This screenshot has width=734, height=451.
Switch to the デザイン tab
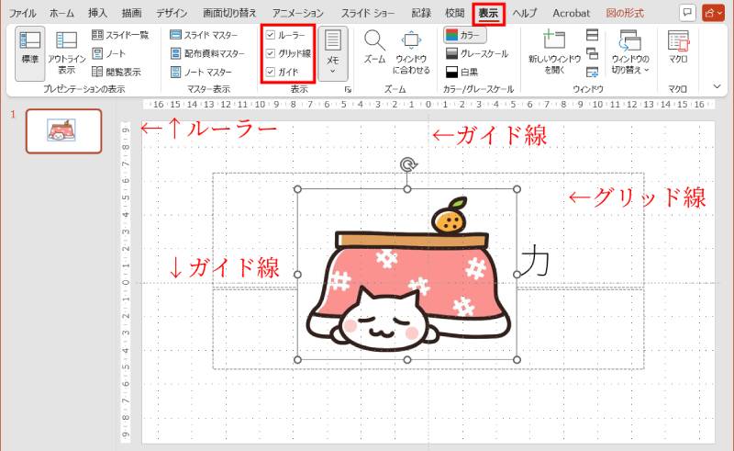click(x=172, y=13)
